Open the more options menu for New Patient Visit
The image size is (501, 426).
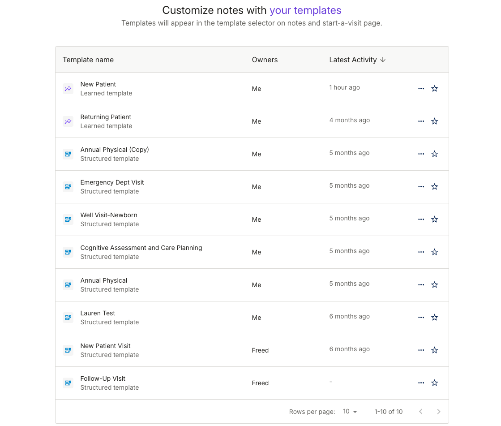click(421, 350)
